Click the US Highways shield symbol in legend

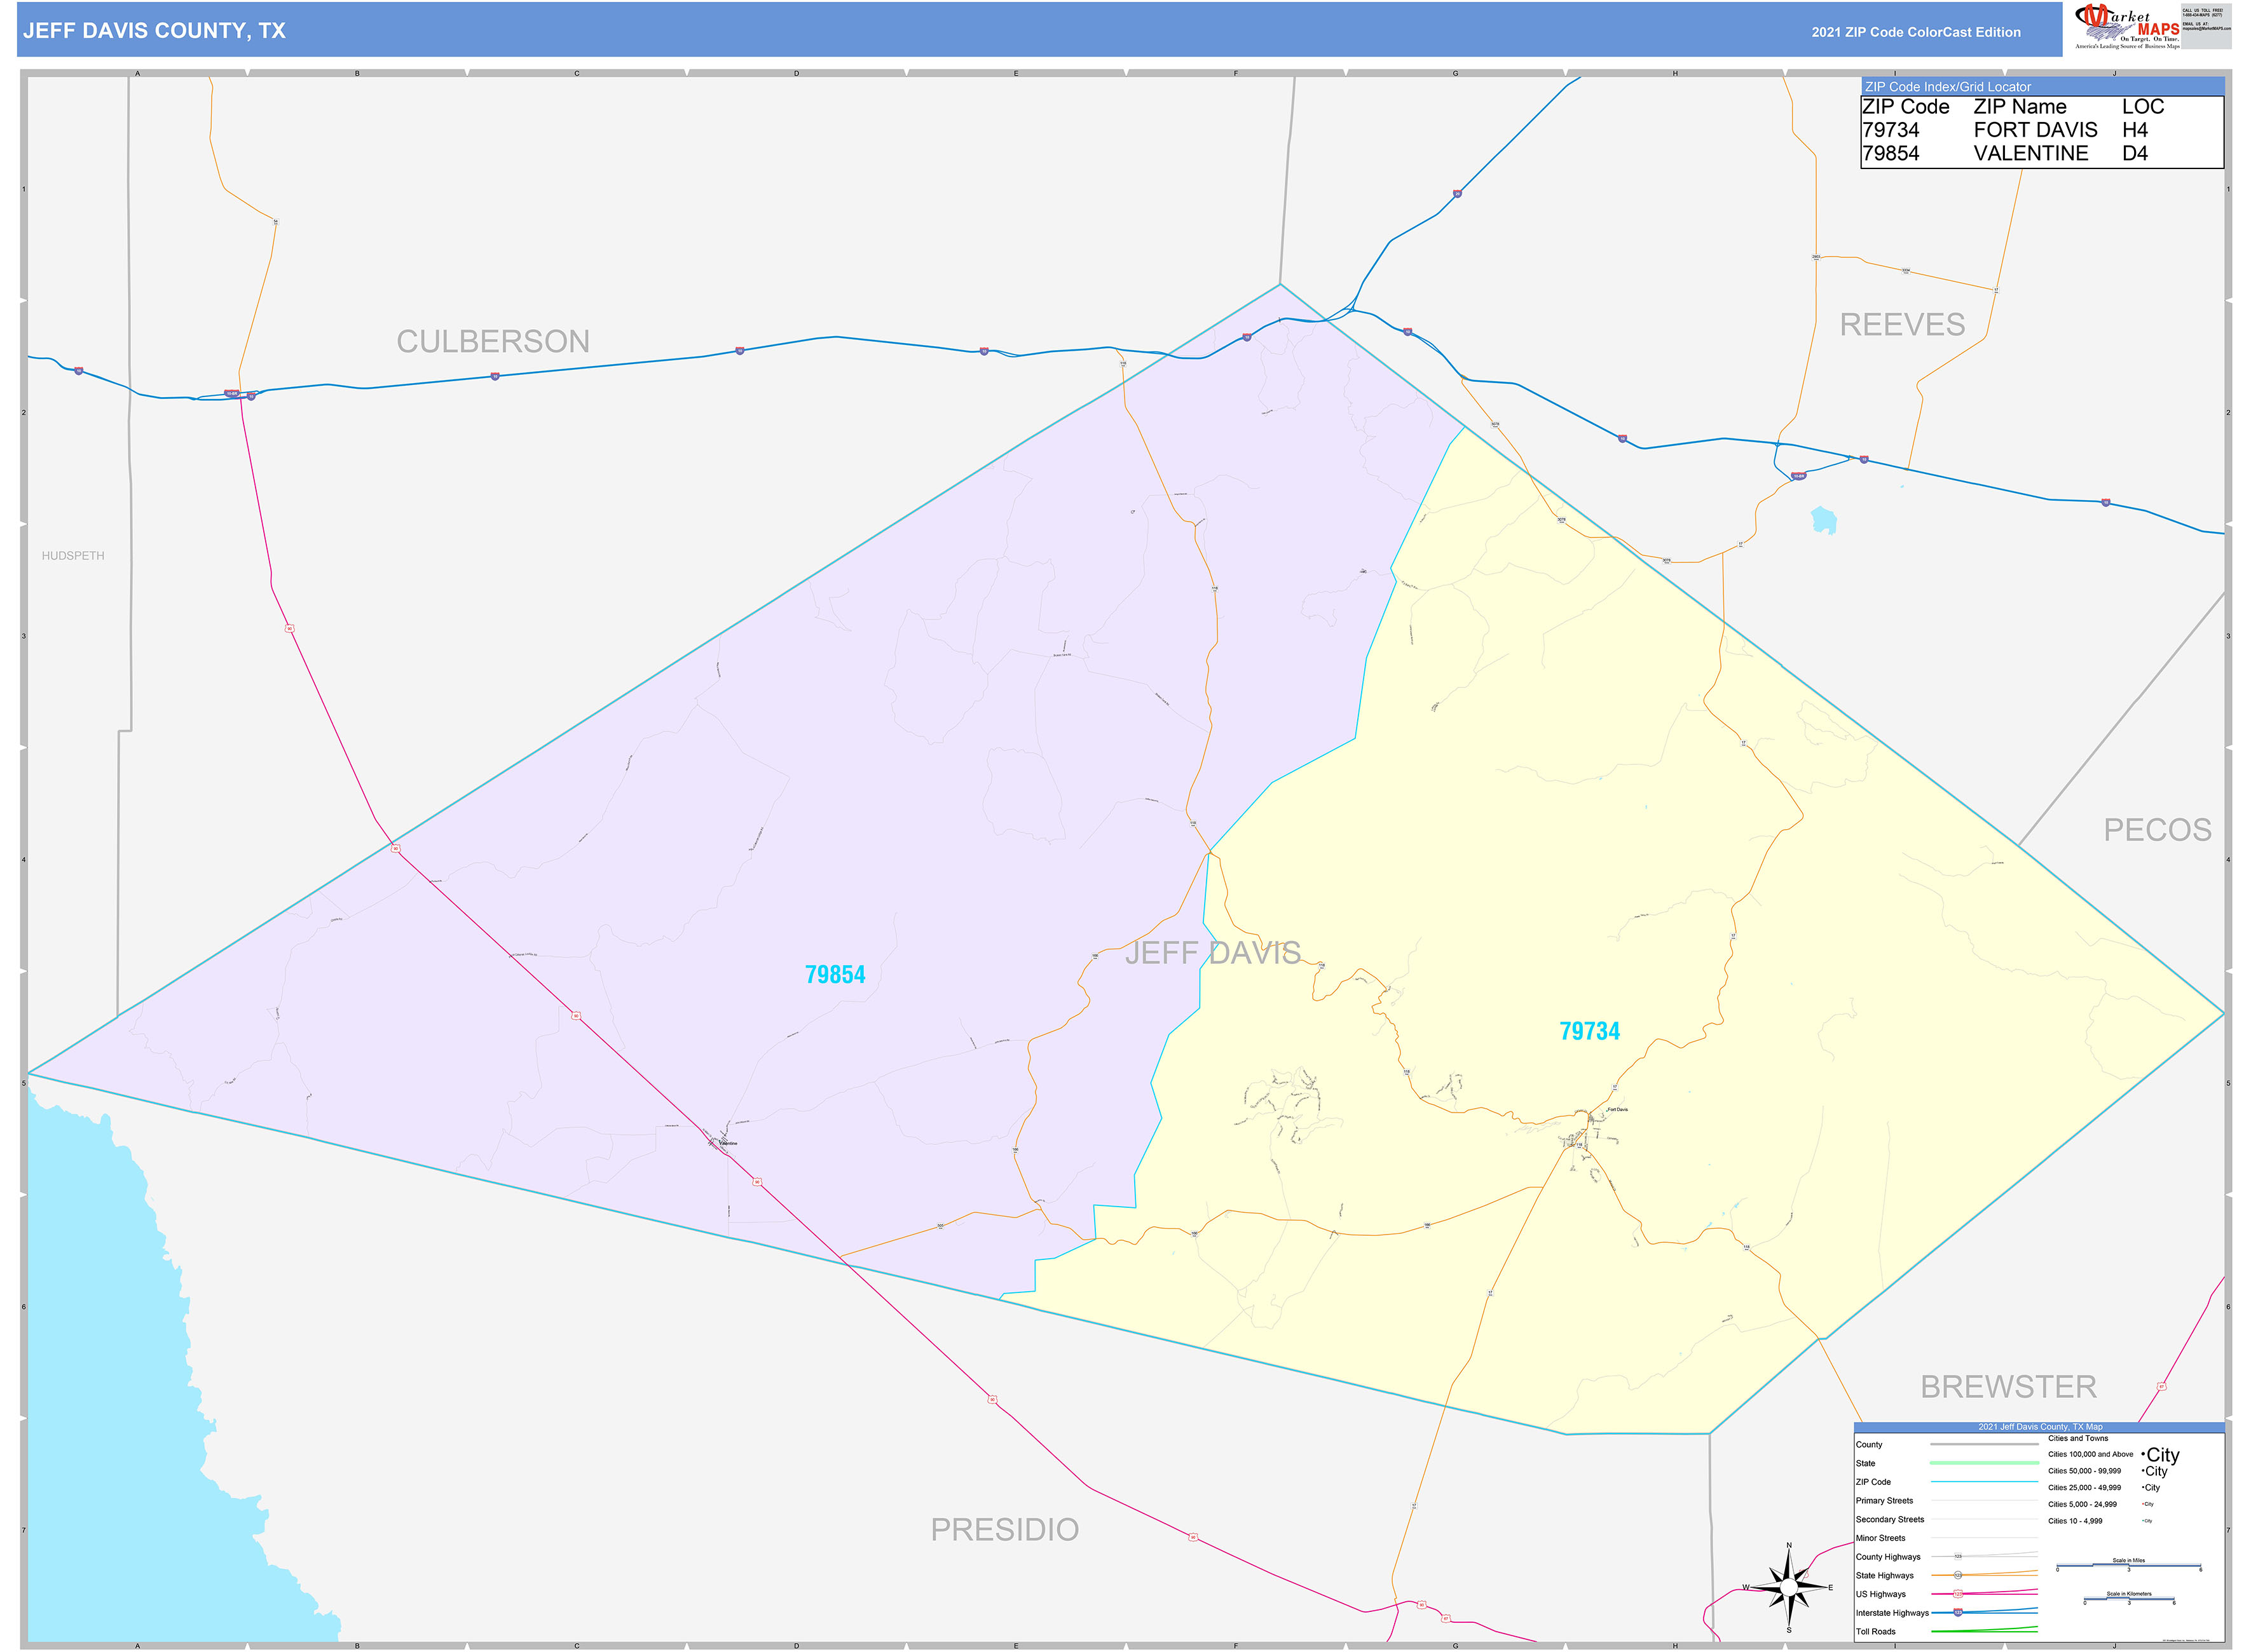click(1959, 1594)
